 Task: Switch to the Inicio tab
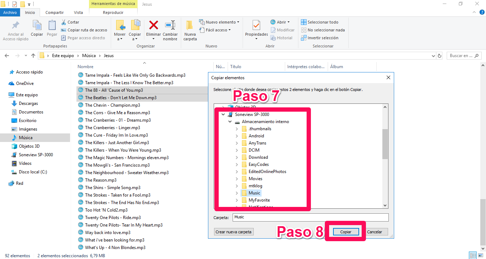(x=30, y=12)
